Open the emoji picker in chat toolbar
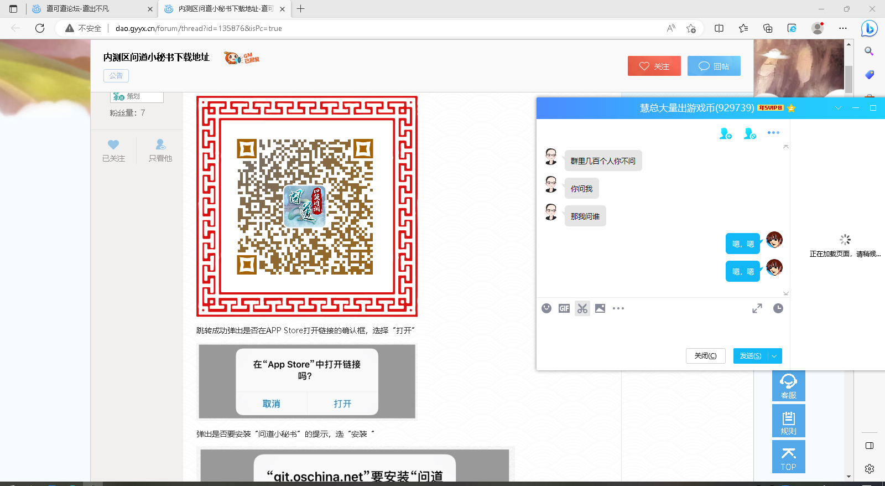This screenshot has height=486, width=885. point(546,308)
